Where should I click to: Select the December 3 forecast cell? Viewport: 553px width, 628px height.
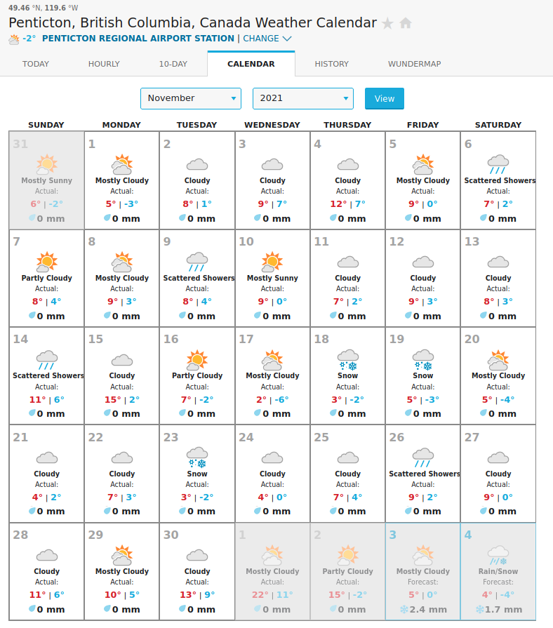(x=423, y=572)
